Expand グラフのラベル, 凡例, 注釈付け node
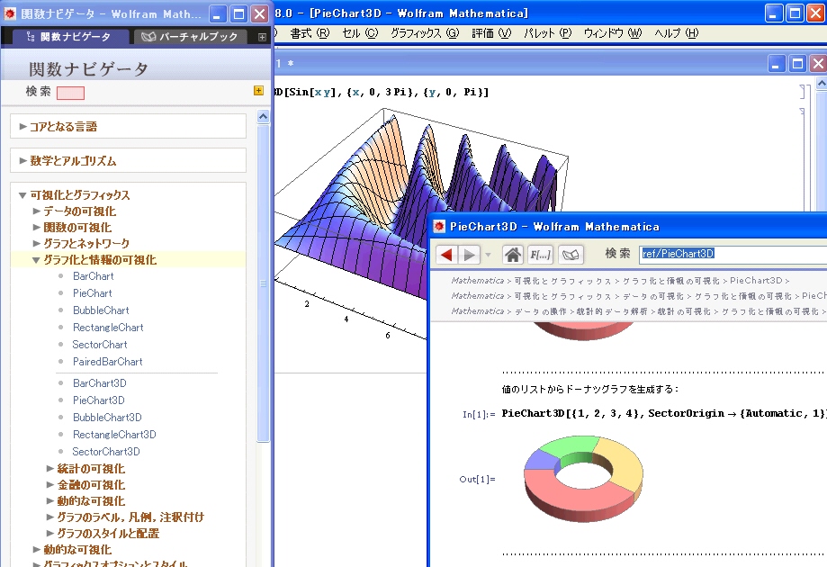The width and height of the screenshot is (827, 567). [50, 517]
